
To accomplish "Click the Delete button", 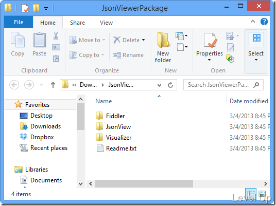I will click(x=126, y=40).
